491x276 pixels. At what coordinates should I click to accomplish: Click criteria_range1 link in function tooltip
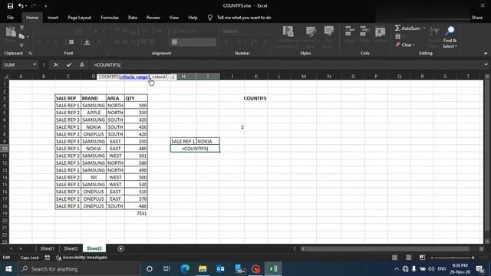135,77
